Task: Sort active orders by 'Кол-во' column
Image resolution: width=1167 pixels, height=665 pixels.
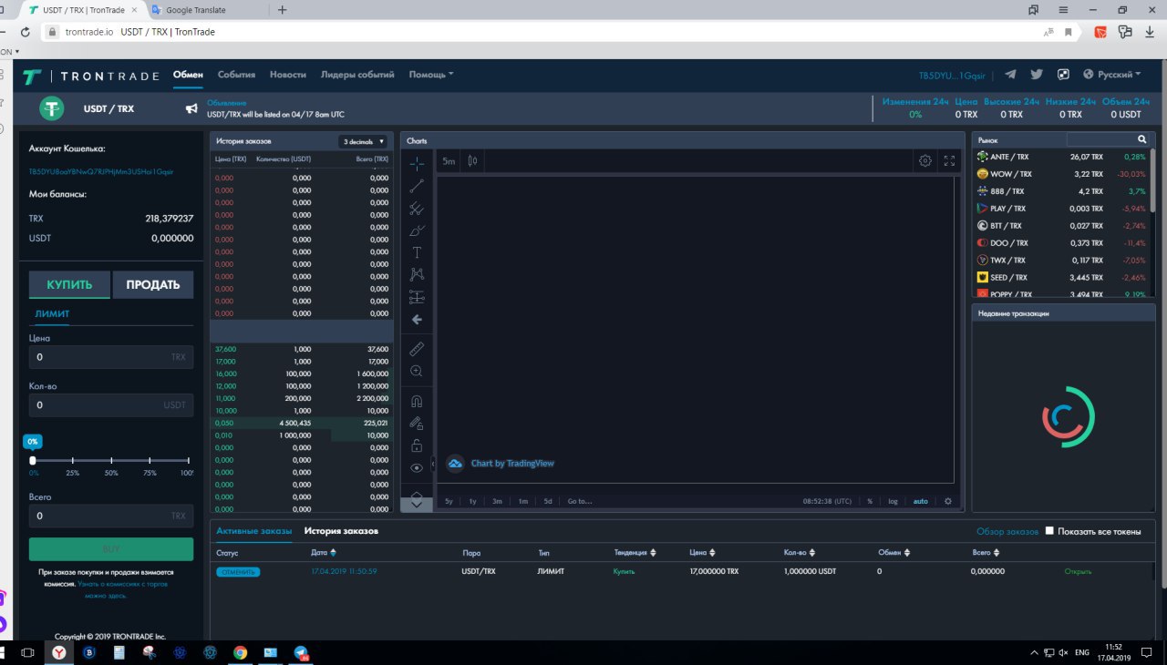Action: coord(800,552)
